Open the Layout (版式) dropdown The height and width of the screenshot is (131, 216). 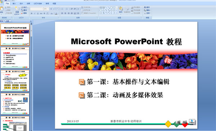(24, 7)
